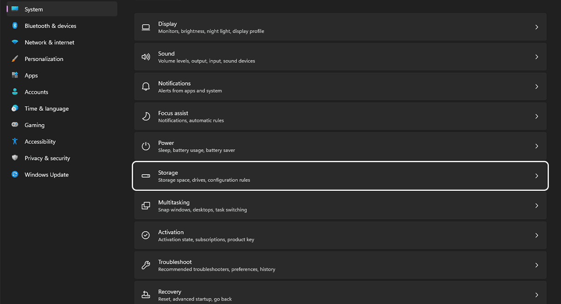Click the Troubleshoot wrench icon
Image resolution: width=561 pixels, height=304 pixels.
pos(146,265)
